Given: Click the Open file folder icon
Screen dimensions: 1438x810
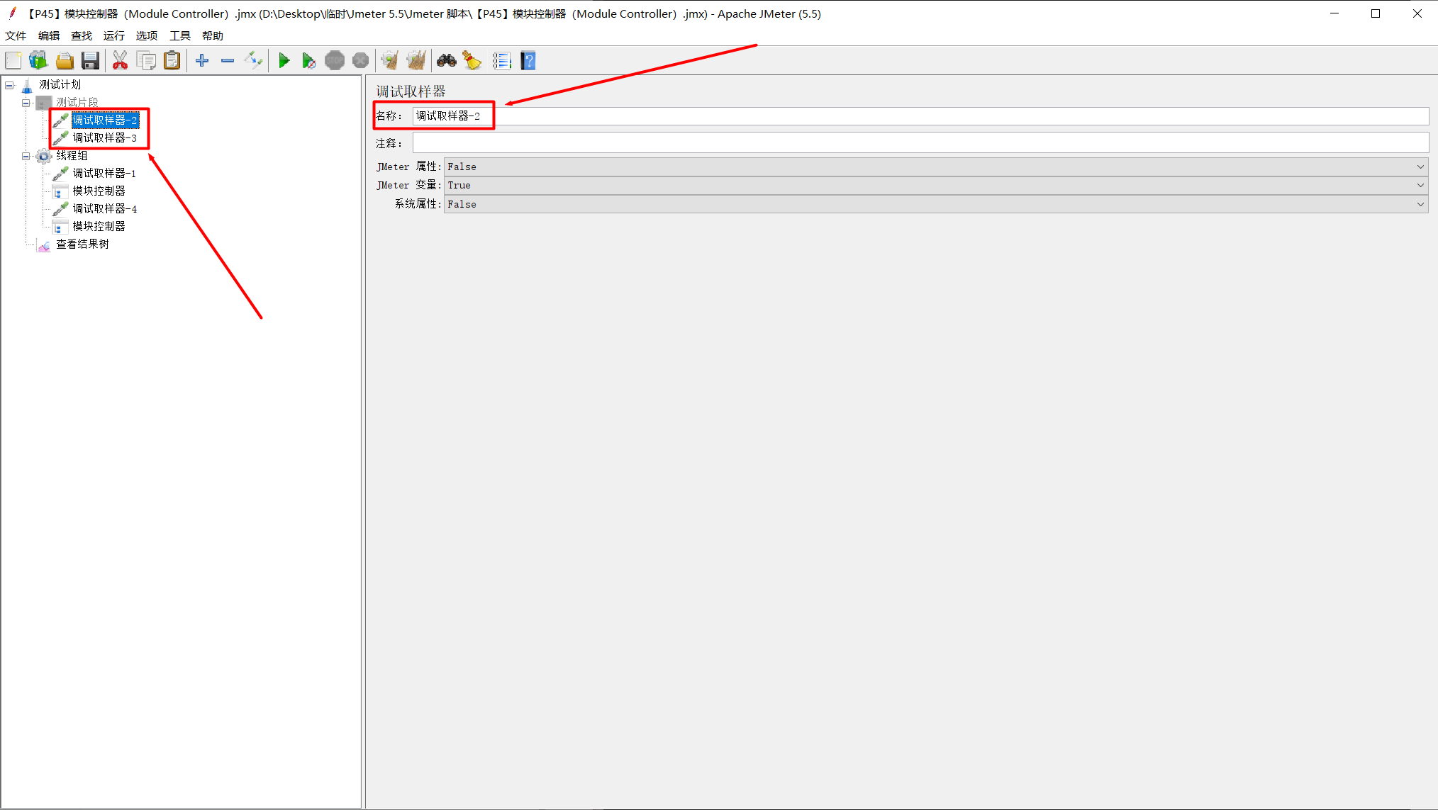Looking at the screenshot, I should click(65, 61).
